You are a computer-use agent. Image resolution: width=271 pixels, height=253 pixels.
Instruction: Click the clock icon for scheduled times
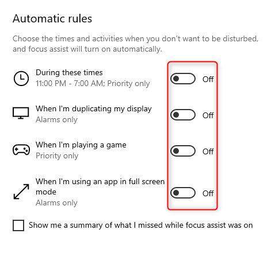pyautogui.click(x=21, y=79)
